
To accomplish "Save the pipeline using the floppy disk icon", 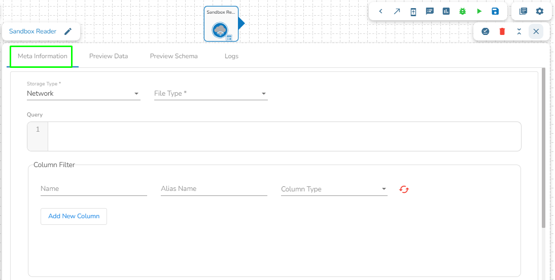I will [x=495, y=11].
